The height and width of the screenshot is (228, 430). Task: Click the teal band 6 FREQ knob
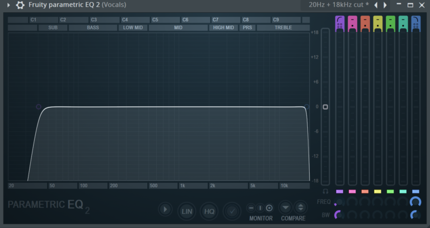click(403, 202)
